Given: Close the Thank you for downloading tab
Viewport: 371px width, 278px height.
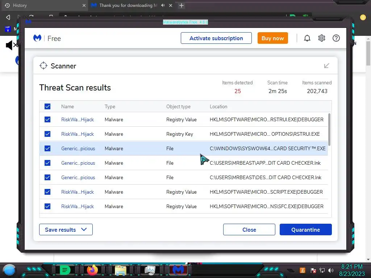Looking at the screenshot, I should pos(171,5).
